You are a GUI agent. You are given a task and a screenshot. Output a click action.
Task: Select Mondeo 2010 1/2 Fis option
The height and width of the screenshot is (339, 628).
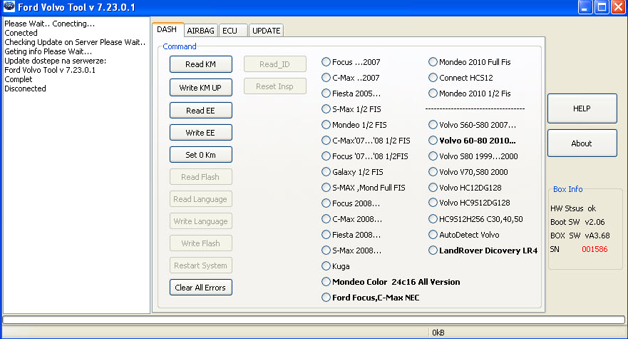tap(470, 93)
